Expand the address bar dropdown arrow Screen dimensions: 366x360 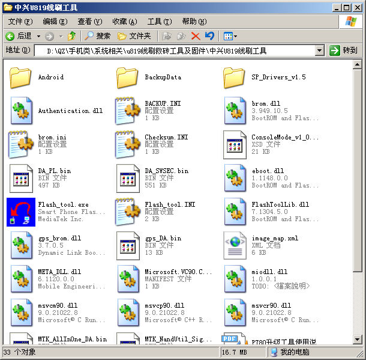pyautogui.click(x=319, y=50)
